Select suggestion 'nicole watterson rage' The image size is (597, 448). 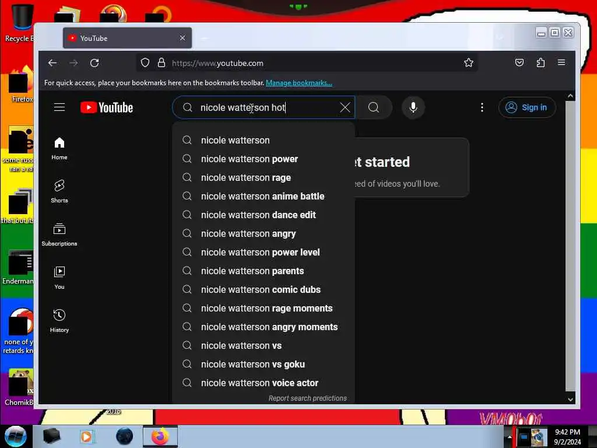coord(264,177)
